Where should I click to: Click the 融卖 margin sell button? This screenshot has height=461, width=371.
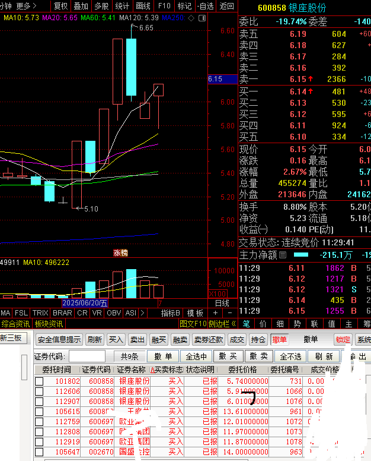tap(180, 340)
